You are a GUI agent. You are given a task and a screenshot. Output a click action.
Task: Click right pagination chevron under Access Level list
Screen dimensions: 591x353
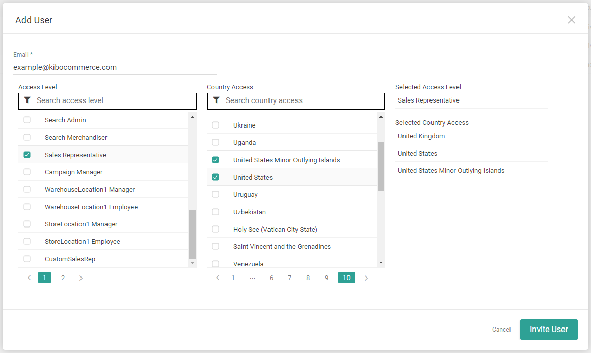tap(81, 278)
